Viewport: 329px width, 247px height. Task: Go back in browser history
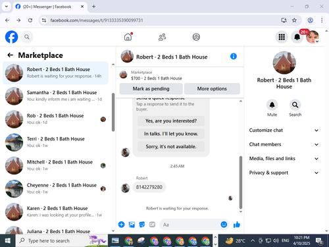7,20
